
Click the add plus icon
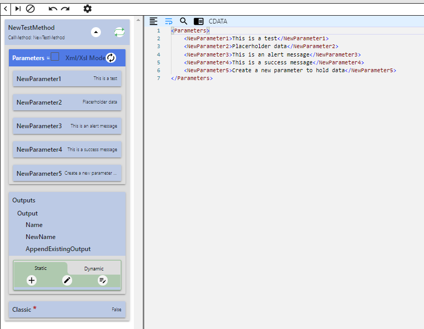click(x=32, y=280)
